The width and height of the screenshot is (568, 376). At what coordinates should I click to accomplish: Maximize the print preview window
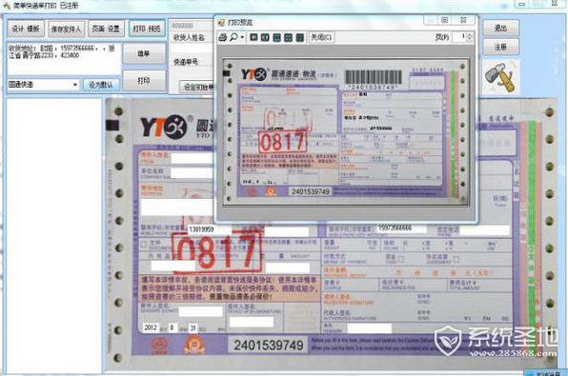[x=444, y=20]
